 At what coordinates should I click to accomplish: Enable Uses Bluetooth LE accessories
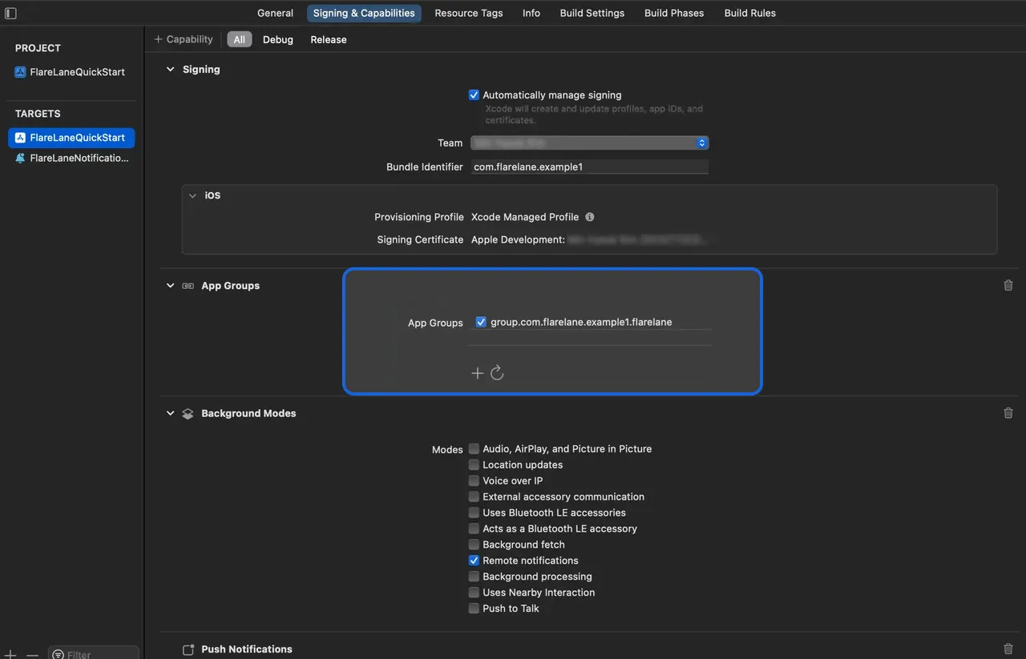pos(474,512)
